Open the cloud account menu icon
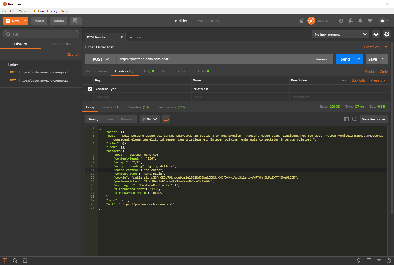394x265 pixels. (x=384, y=21)
